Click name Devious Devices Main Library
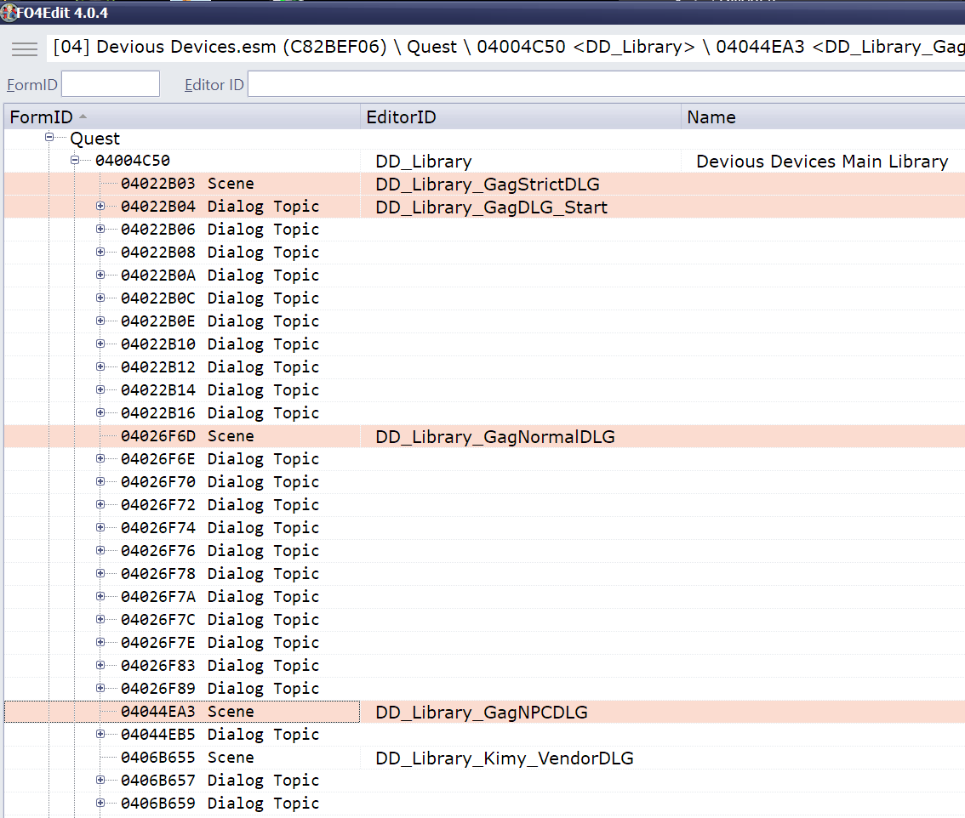 (x=822, y=162)
